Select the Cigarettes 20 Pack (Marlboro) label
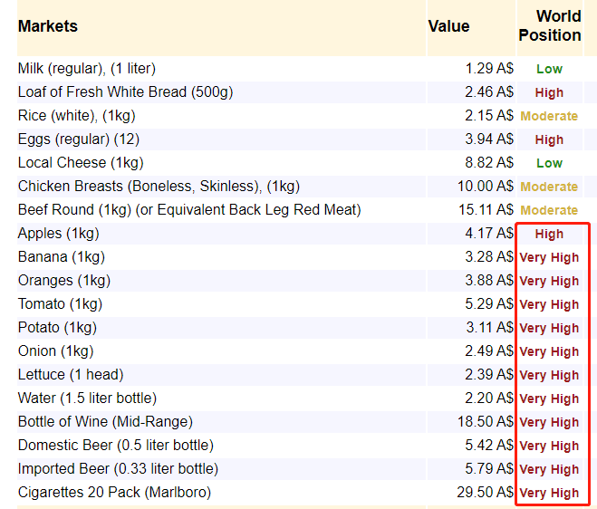 (x=114, y=493)
